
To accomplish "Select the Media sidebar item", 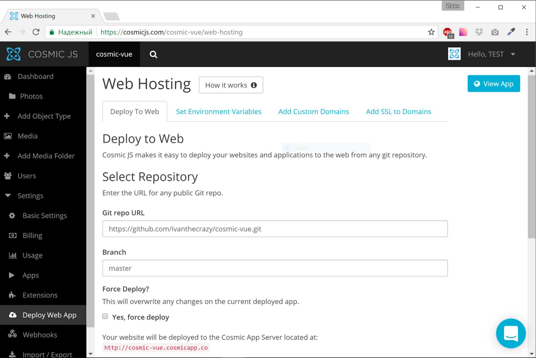I will [x=28, y=136].
